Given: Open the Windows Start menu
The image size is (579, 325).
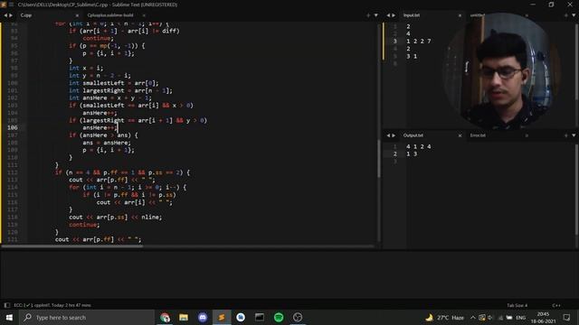Looking at the screenshot, I should 9,317.
